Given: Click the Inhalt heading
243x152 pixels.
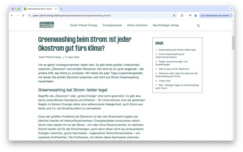Looking at the screenshot, I should [x=159, y=43].
